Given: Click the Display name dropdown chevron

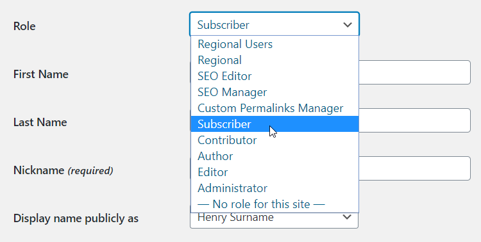Looking at the screenshot, I should tap(347, 217).
